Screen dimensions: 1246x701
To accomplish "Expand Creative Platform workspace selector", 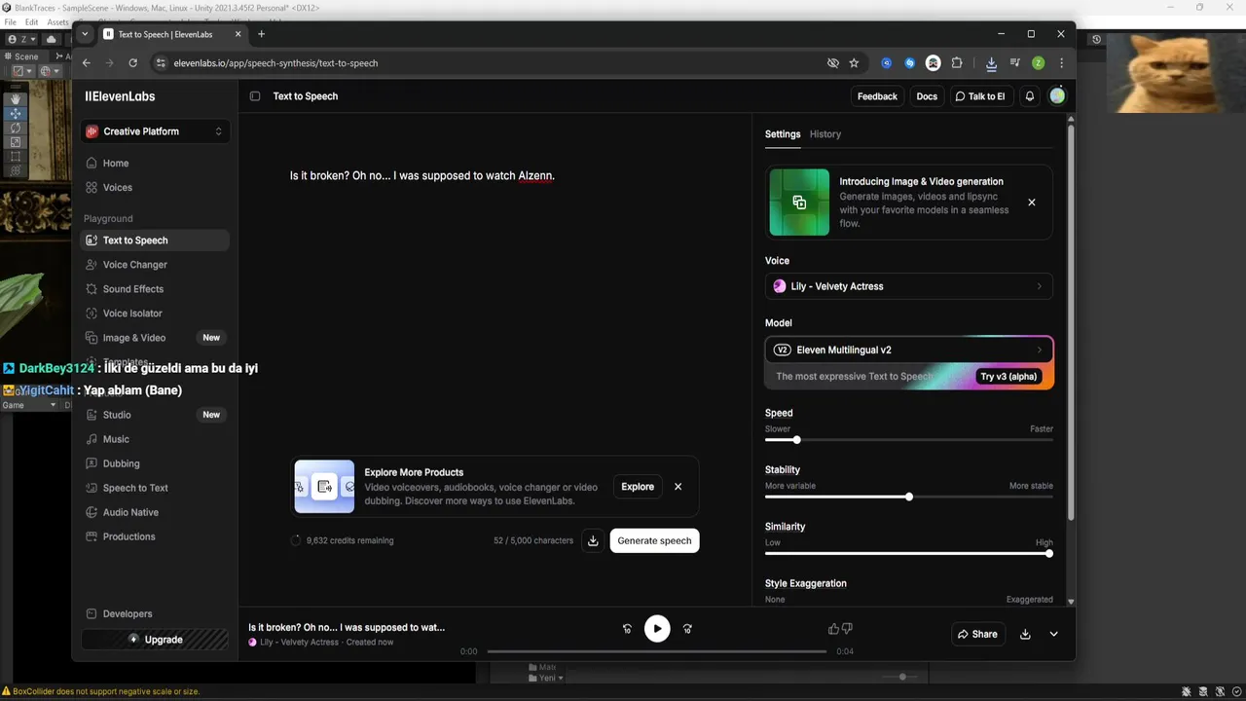I will point(156,131).
